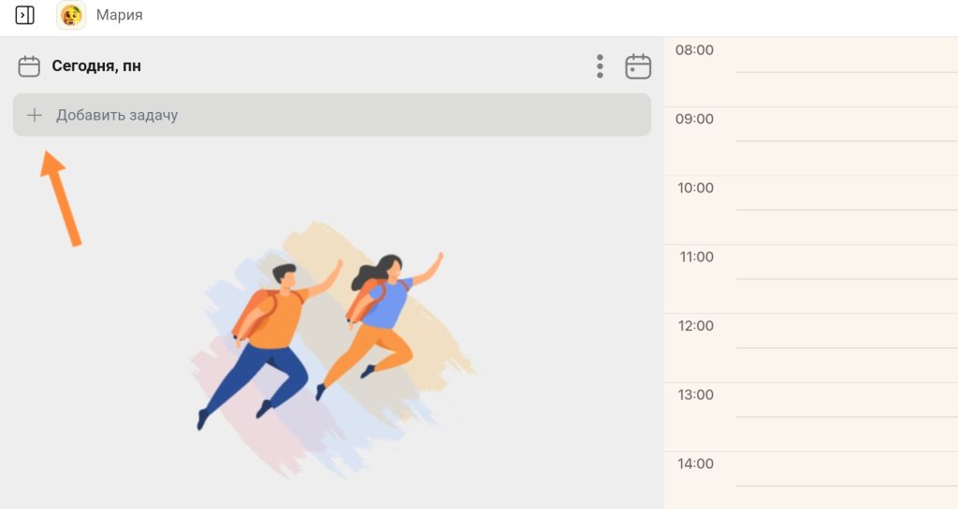The width and height of the screenshot is (958, 509).
Task: Select the 12:00 time slot
Action: (x=846, y=348)
